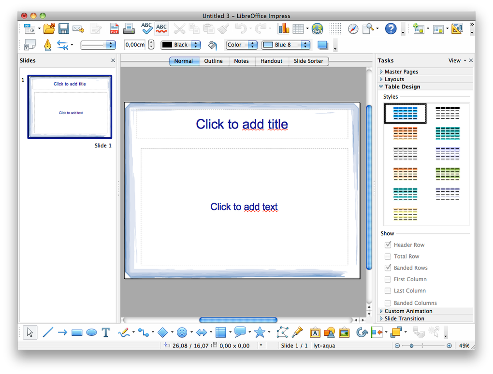Open the Line dialog pen icon
The height and width of the screenshot is (374, 493).
coord(48,45)
